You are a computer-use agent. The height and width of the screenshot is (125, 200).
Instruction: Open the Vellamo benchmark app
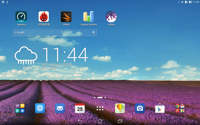(x=111, y=17)
